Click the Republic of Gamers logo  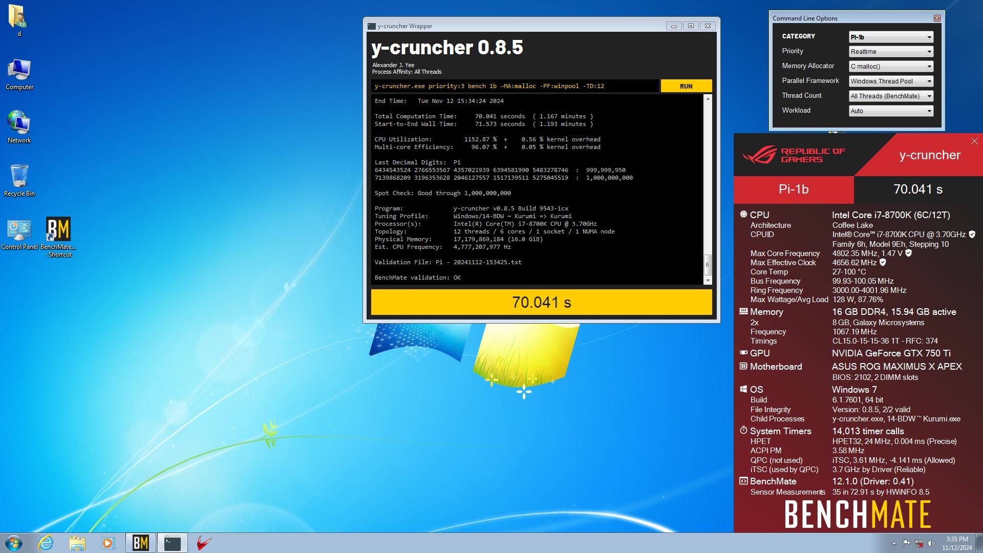point(793,155)
